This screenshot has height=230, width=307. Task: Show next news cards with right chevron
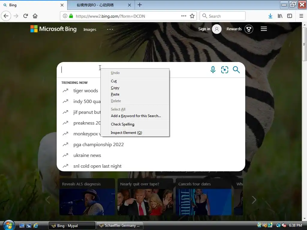click(x=254, y=200)
